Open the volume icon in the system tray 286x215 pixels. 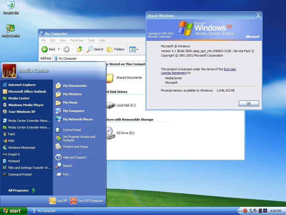[x=255, y=211]
